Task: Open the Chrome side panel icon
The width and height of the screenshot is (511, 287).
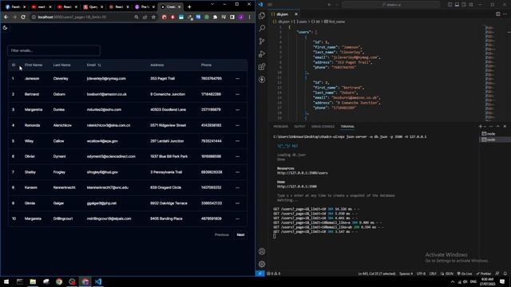Action: (232, 17)
